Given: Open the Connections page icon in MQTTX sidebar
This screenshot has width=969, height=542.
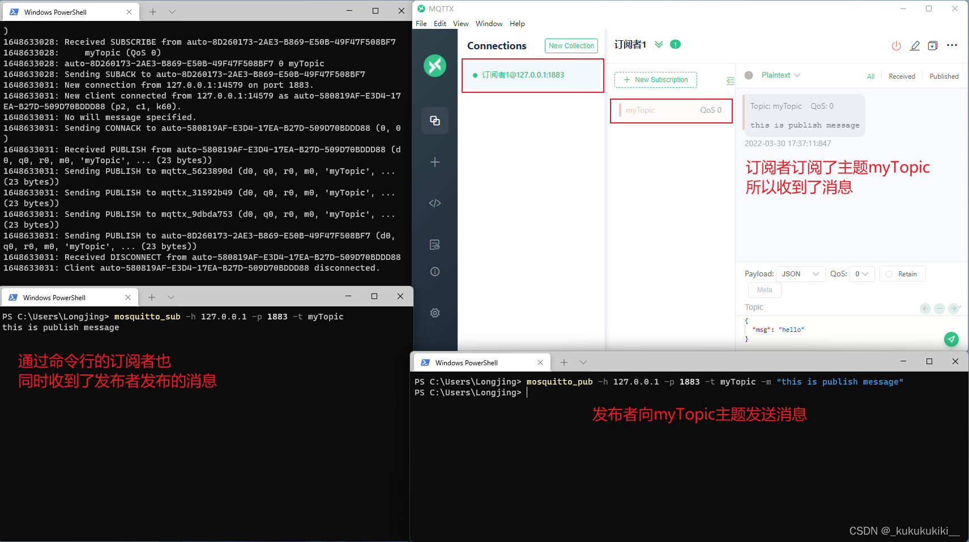Looking at the screenshot, I should click(435, 121).
